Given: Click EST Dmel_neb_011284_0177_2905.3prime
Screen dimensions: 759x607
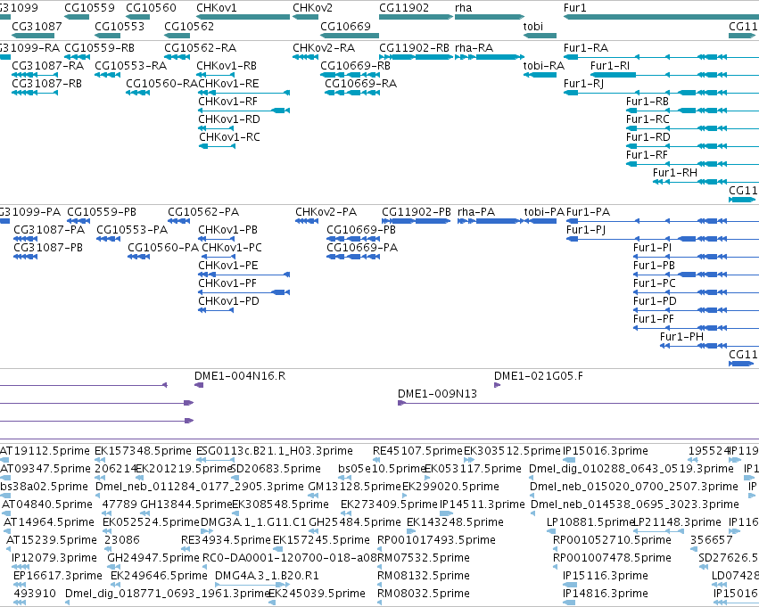Looking at the screenshot, I should pos(200,487).
